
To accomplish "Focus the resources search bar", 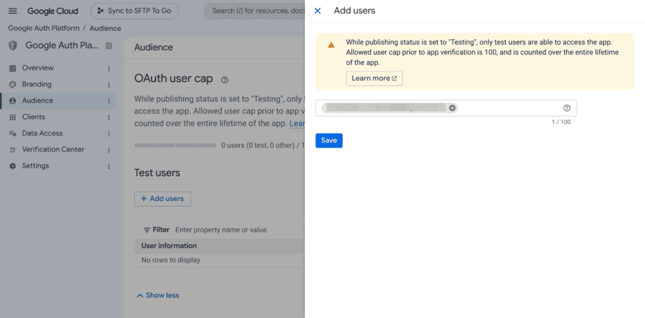I will (x=255, y=11).
